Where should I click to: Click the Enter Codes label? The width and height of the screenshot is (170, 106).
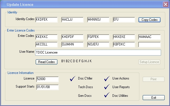point(26,36)
